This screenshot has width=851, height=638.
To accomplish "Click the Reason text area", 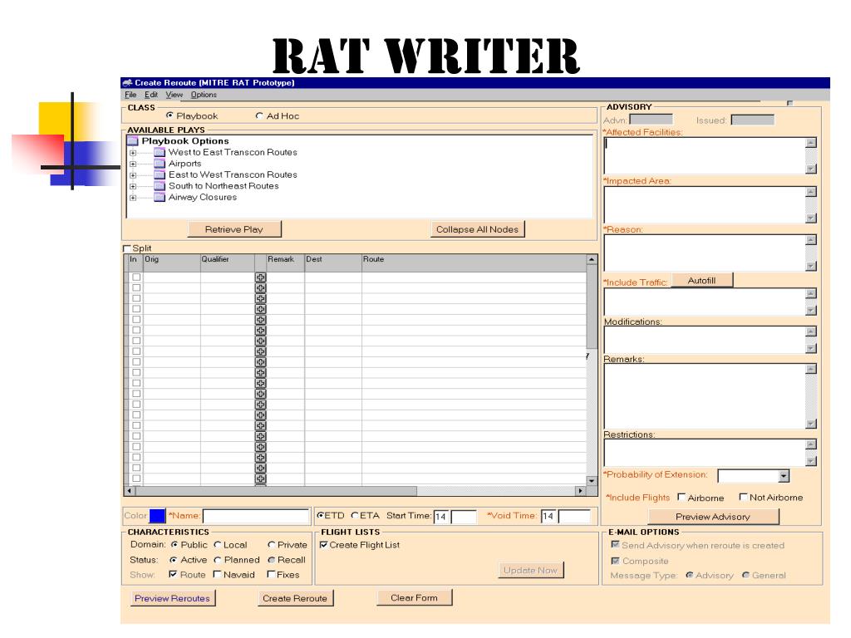I will tap(705, 253).
